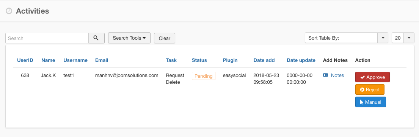Open the 20 items-per-page dropdown
This screenshot has width=419, height=137.
pyautogui.click(x=403, y=38)
